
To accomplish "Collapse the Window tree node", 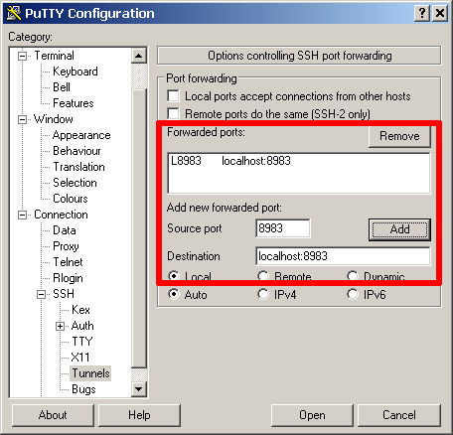I will pos(22,119).
